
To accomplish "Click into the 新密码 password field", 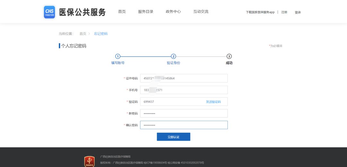I will pos(184,113).
